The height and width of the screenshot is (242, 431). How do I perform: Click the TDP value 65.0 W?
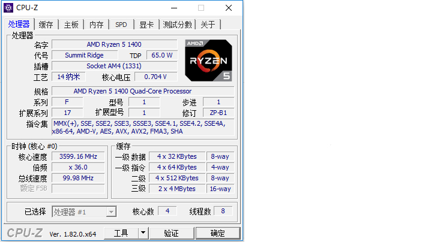tap(162, 55)
